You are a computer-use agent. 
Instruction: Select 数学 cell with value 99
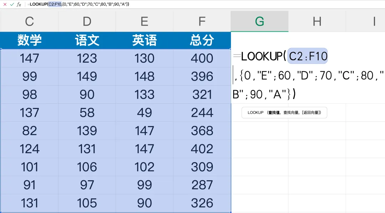click(x=30, y=76)
